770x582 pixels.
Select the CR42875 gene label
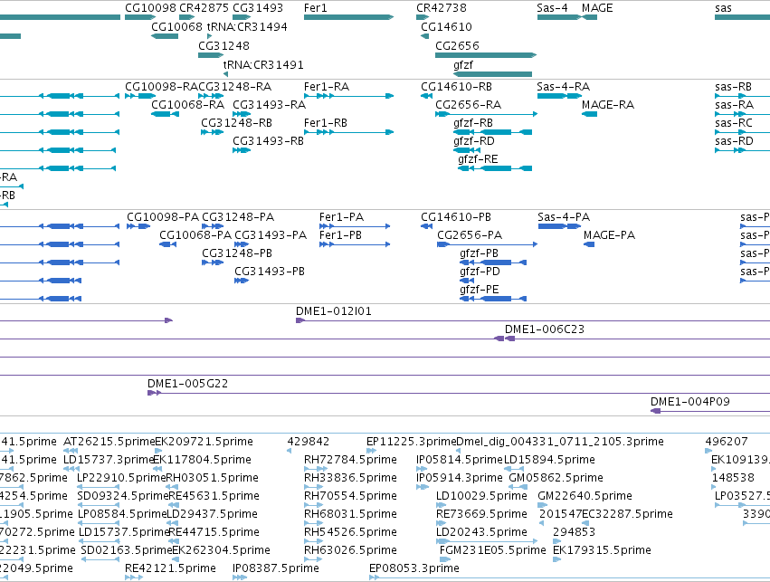(204, 8)
